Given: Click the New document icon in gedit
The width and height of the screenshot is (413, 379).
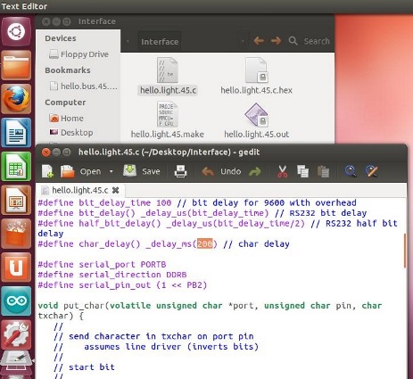Looking at the screenshot, I should pyautogui.click(x=47, y=171).
